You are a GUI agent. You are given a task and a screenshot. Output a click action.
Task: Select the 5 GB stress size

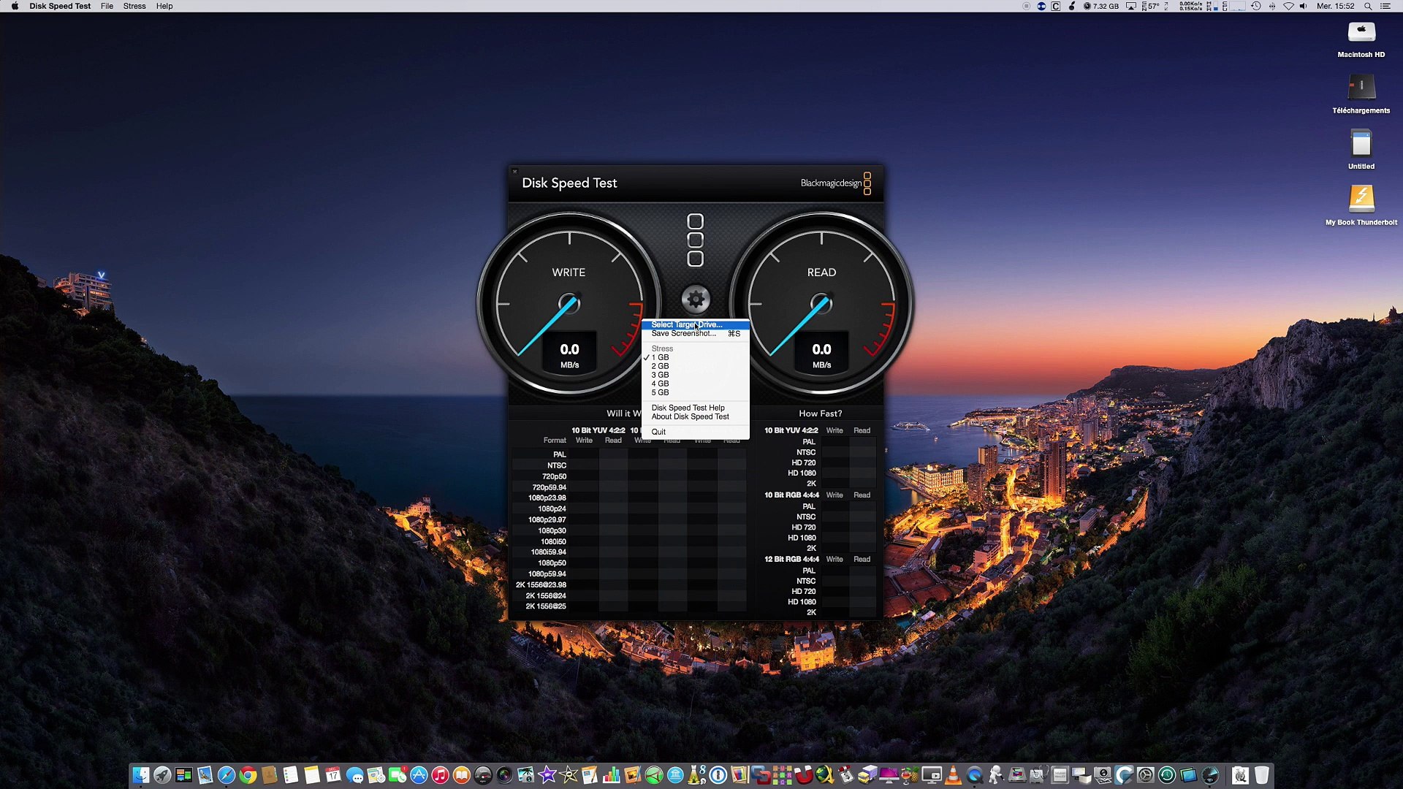point(660,392)
